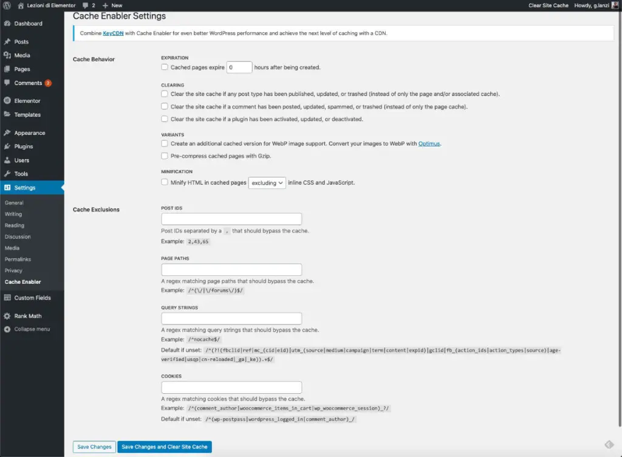Check clear site cache on post type published

[165, 94]
